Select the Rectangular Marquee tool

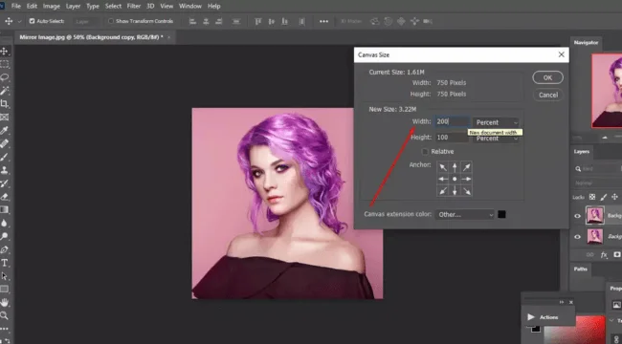[5, 64]
